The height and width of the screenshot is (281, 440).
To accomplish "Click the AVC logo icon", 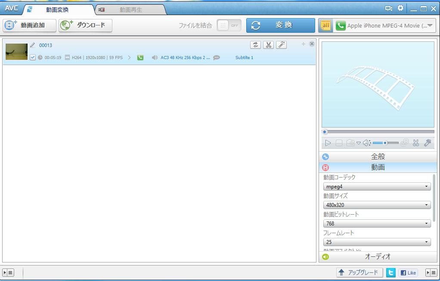I will [11, 9].
